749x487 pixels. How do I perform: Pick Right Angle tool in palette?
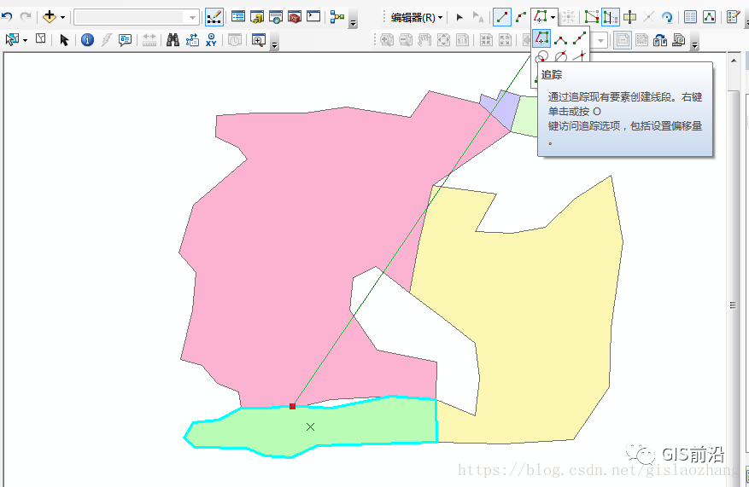(x=561, y=38)
